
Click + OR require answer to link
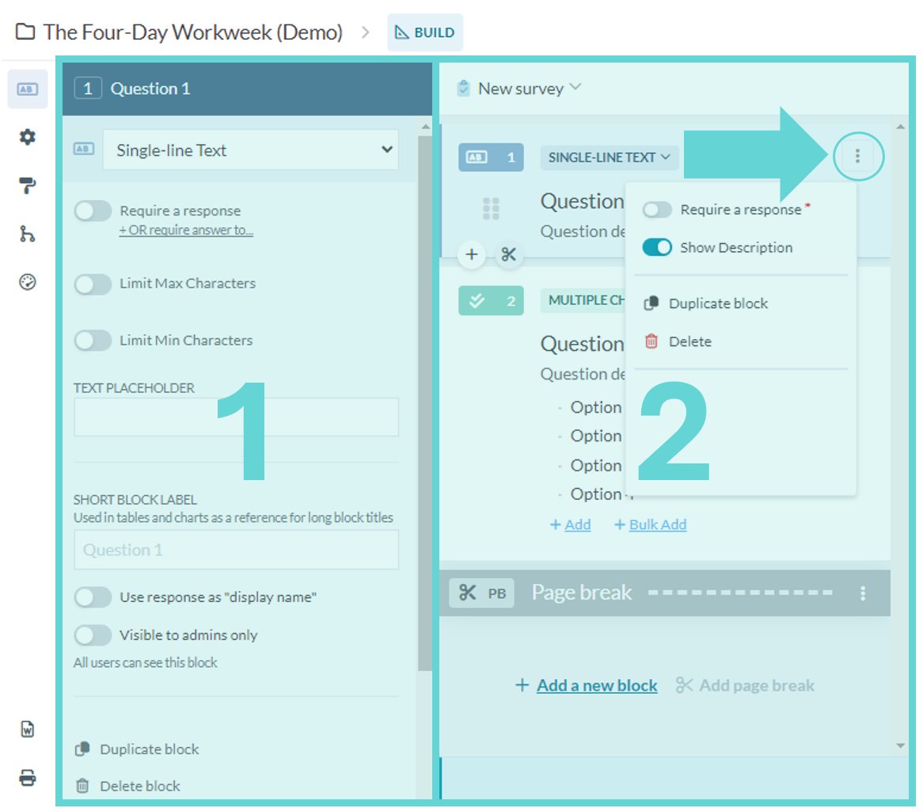coord(186,231)
